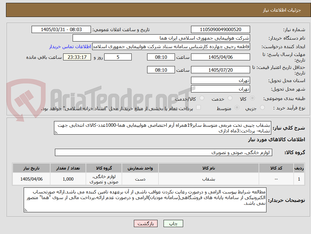Click the request creator field فاطمه رجبی
The width and height of the screenshot is (311, 234).
tap(171, 47)
